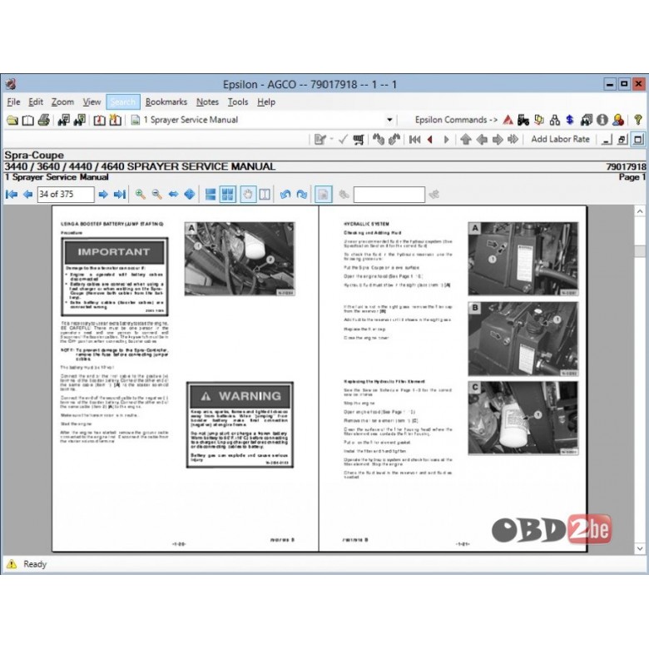Open the document selector dropdown arrow
This screenshot has width=649, height=649.
(389, 120)
